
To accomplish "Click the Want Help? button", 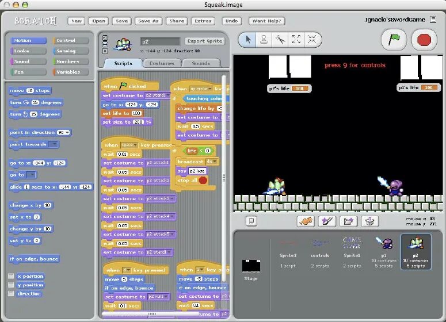I will (266, 21).
